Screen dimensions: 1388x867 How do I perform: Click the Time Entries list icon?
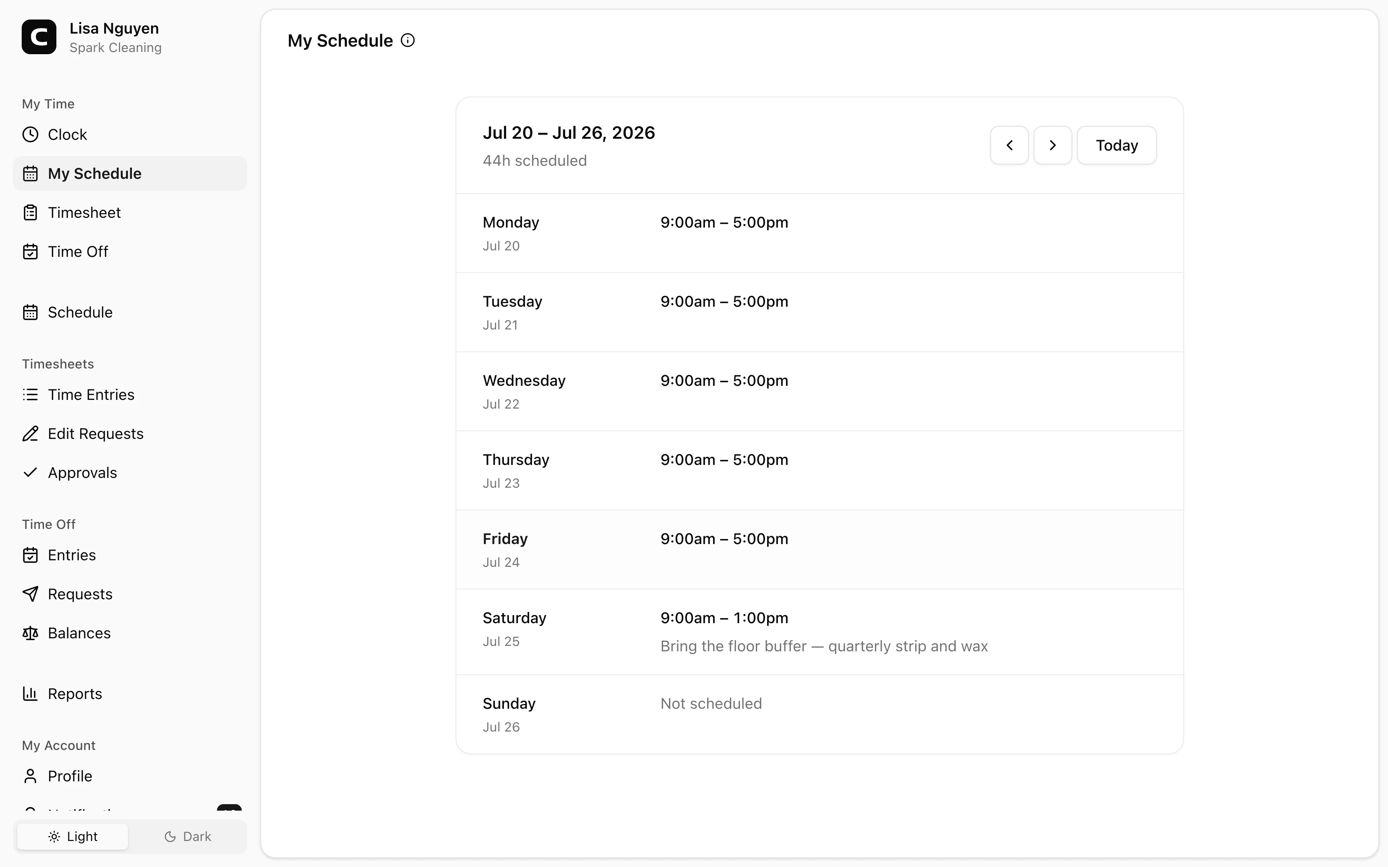click(30, 395)
